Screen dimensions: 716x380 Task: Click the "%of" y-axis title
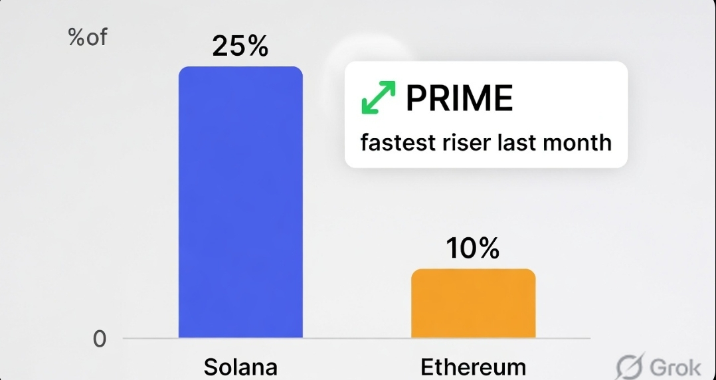[87, 37]
